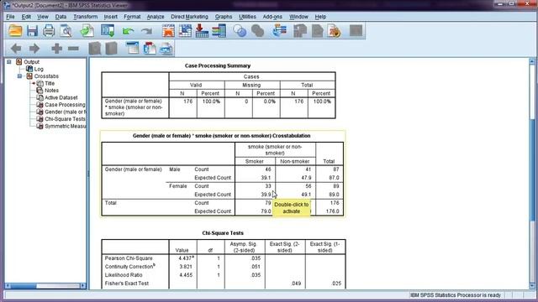Click the overlapping blue circles icon
This screenshot has width=538, height=302.
(x=240, y=31)
